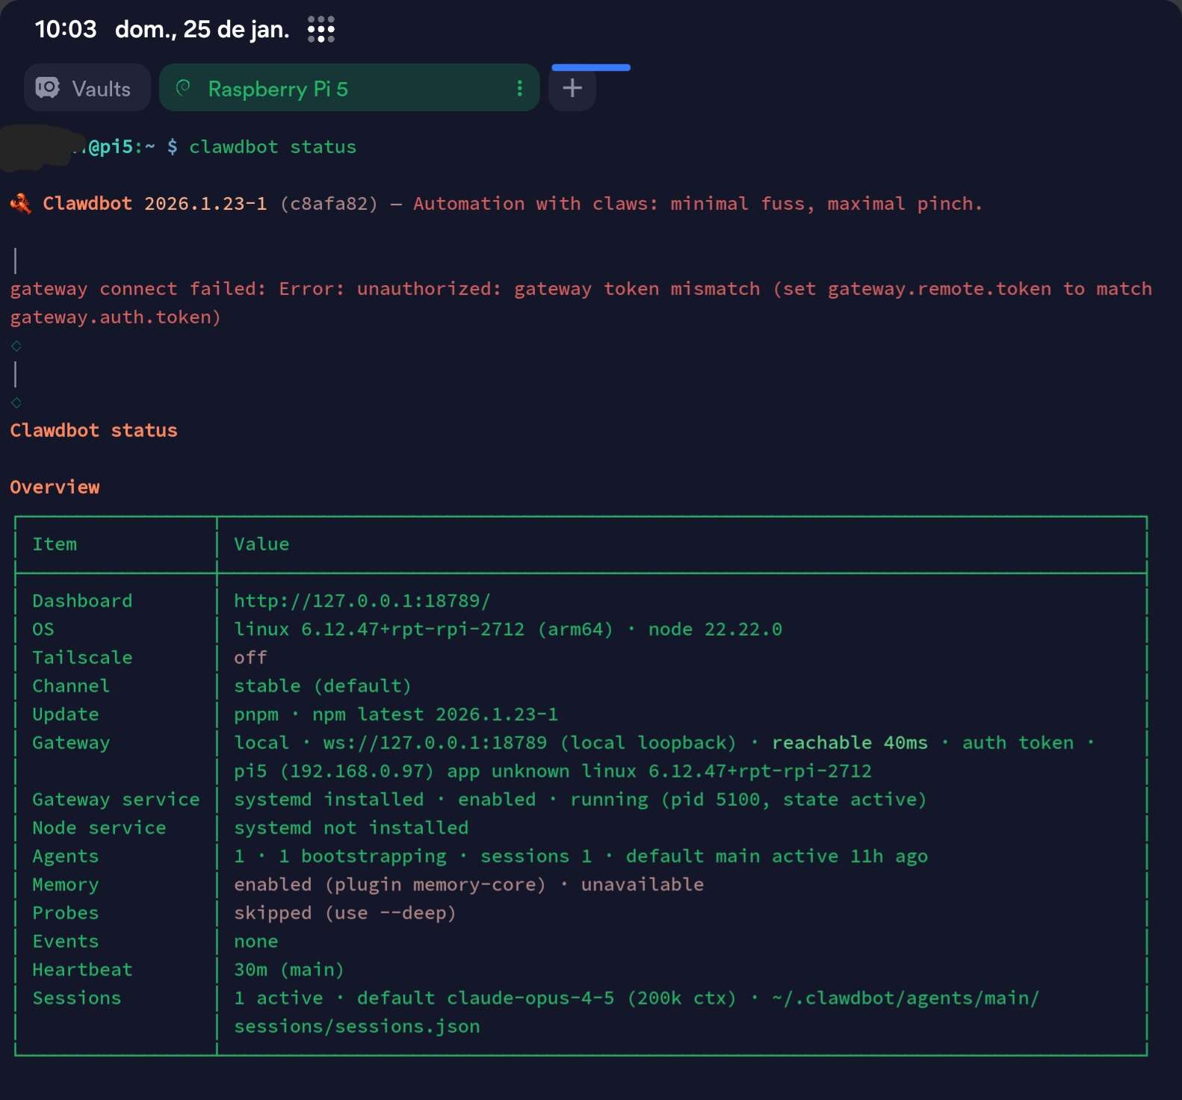Click the date "dom., 25 de jan."
1182x1100 pixels.
tap(202, 29)
